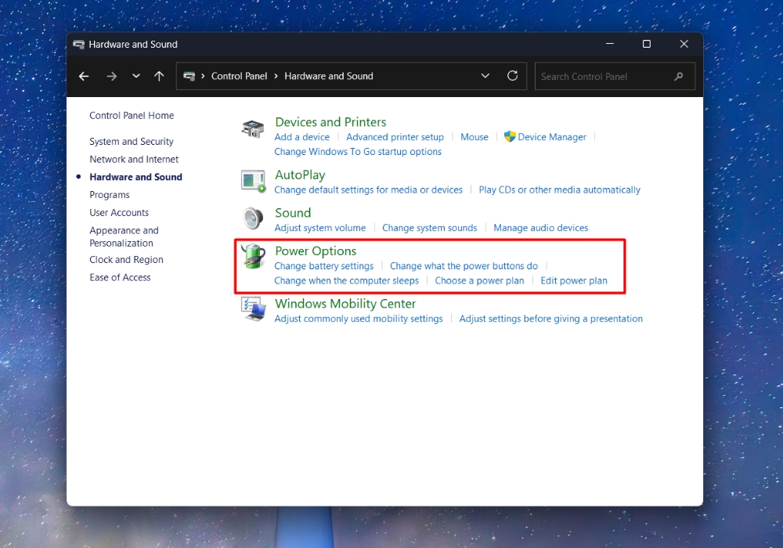Open Control Panel Home
The height and width of the screenshot is (548, 783).
click(x=132, y=116)
